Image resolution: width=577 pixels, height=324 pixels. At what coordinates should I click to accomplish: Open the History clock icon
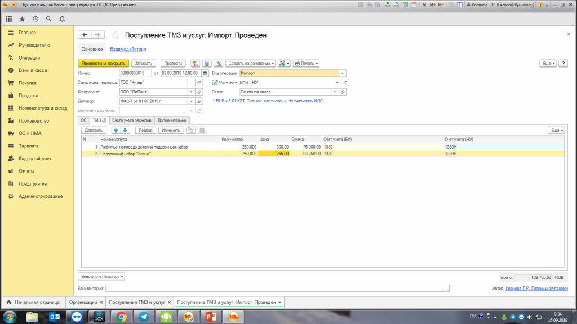coord(35,19)
